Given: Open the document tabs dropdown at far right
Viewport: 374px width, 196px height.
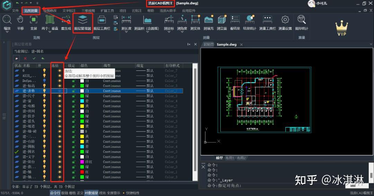Looking at the screenshot, I should (371, 44).
